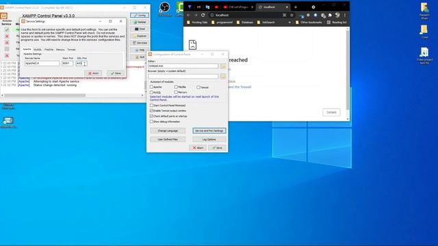Click the Editor field with notepad.exe
This screenshot has height=246, width=438.
click(183, 66)
